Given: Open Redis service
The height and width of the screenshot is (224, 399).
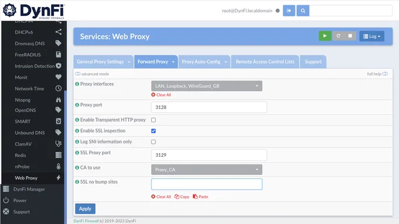Looking at the screenshot, I should coord(20,155).
